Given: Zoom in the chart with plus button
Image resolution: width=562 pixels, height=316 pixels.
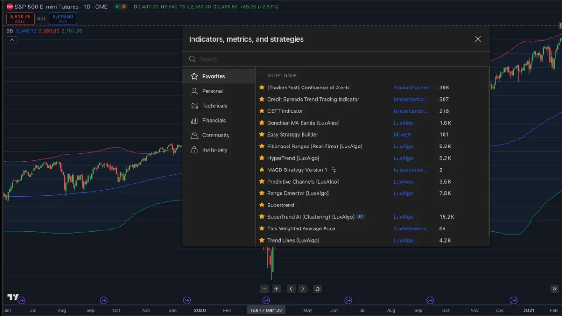Looking at the screenshot, I should (276, 289).
